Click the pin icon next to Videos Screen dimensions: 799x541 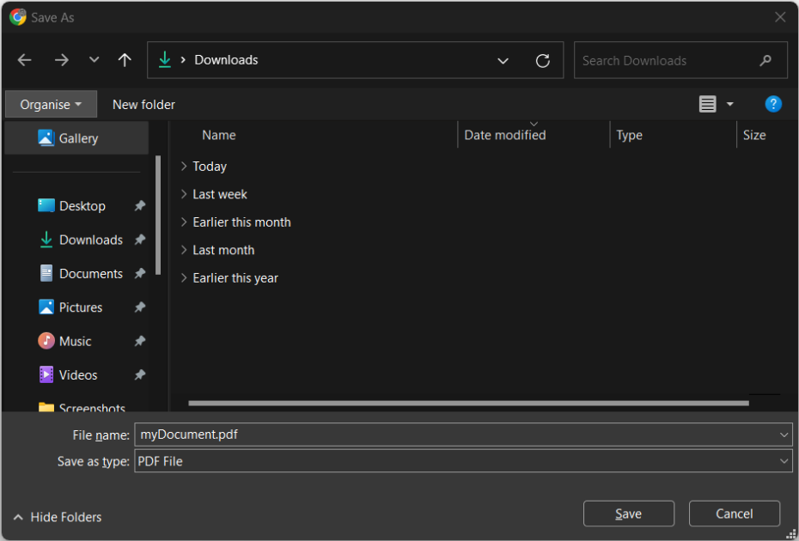[x=140, y=375]
